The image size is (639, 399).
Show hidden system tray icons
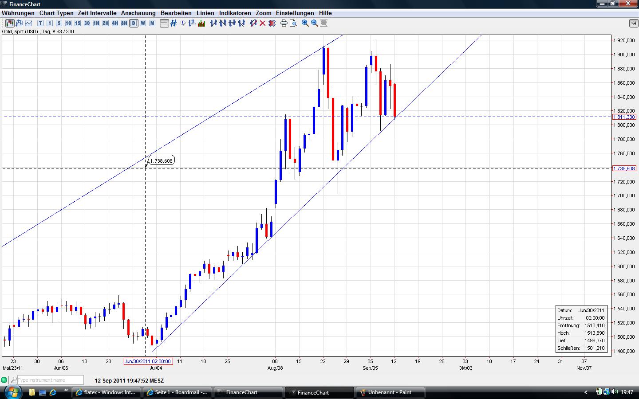[586, 392]
